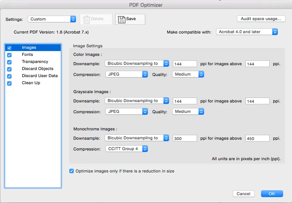Click Grayscale 'images above' ppi field
The height and width of the screenshot is (203, 292).
[257, 101]
